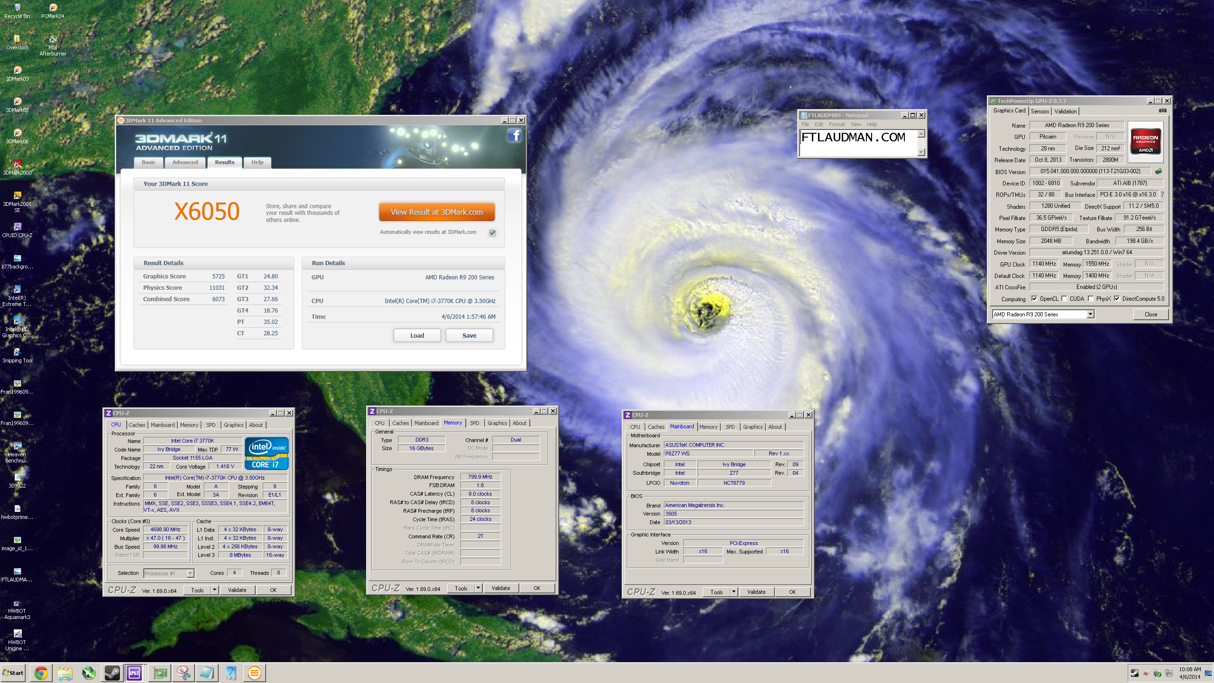The image size is (1214, 683).
Task: Click the GPU-Z BIOS save chip icon
Action: pyautogui.click(x=1159, y=171)
